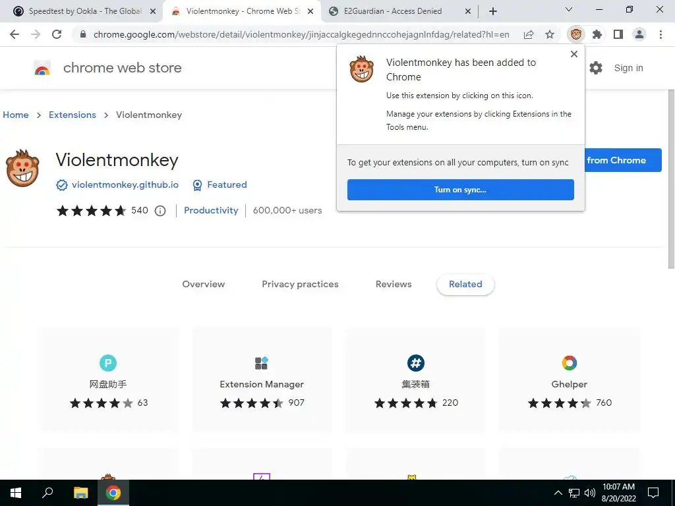675x506 pixels.
Task: Reload the current page
Action: pos(57,34)
